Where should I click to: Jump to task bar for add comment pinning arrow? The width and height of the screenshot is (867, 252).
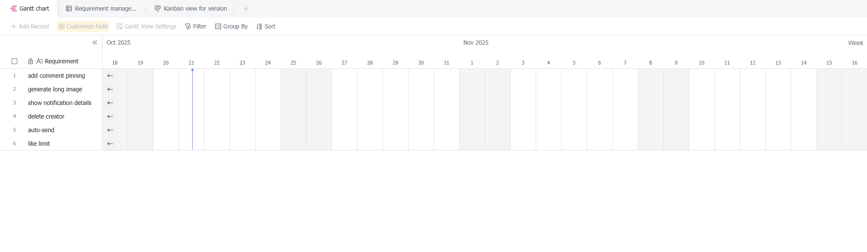110,76
